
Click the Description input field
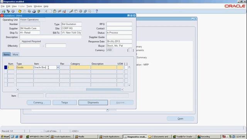click(x=51, y=37)
